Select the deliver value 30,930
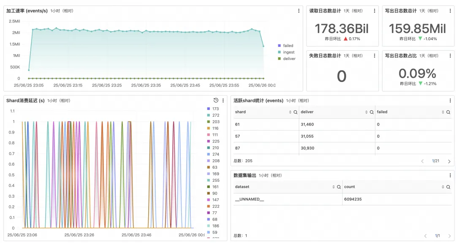The width and height of the screenshot is (456, 243). [x=337, y=148]
